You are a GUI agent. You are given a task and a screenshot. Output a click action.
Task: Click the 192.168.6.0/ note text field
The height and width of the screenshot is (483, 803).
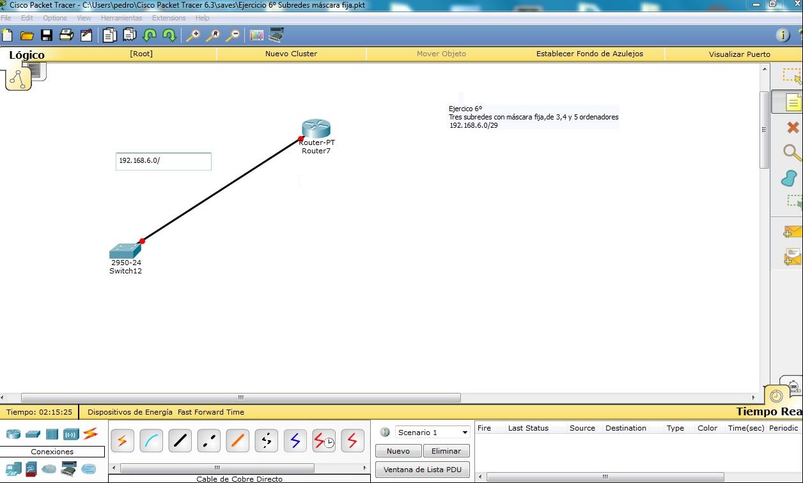pos(164,161)
